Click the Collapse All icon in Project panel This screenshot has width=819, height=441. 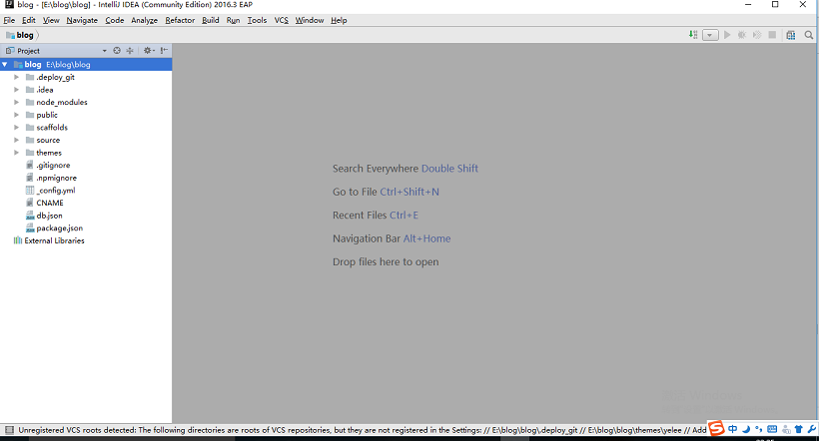pos(130,51)
